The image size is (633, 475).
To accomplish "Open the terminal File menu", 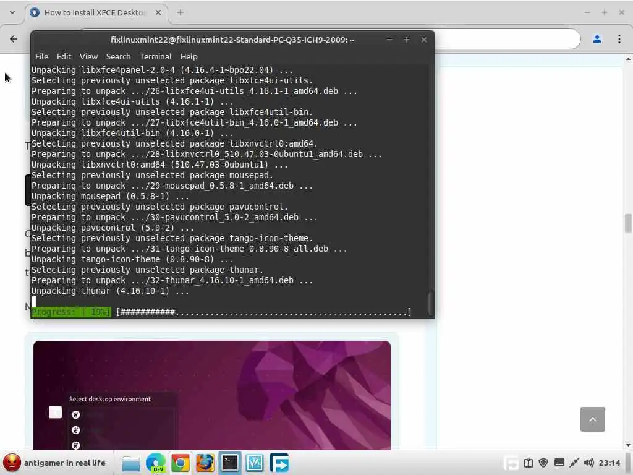I will (x=41, y=56).
